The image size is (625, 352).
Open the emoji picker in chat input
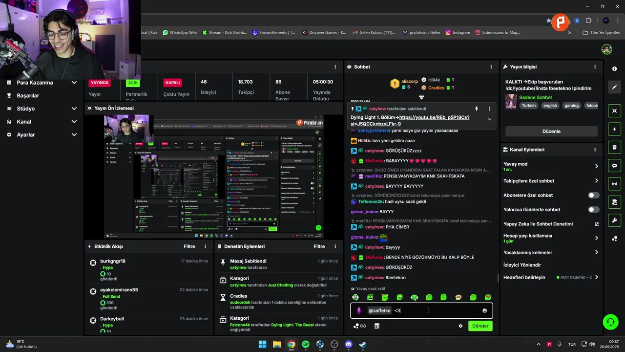coord(484,310)
